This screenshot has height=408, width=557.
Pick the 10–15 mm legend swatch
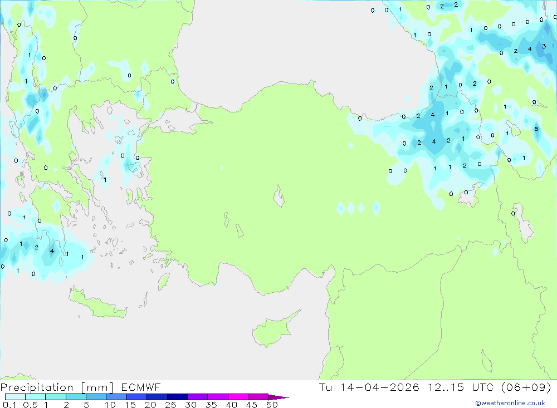tap(116, 397)
